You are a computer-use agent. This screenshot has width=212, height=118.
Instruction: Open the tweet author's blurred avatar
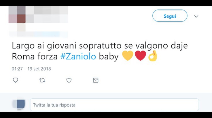click(17, 14)
